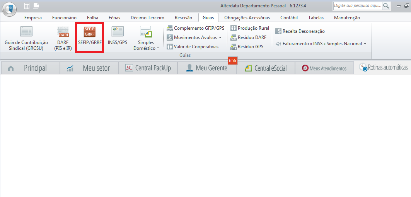
Task: Open Produção Rural
Action: point(250,28)
